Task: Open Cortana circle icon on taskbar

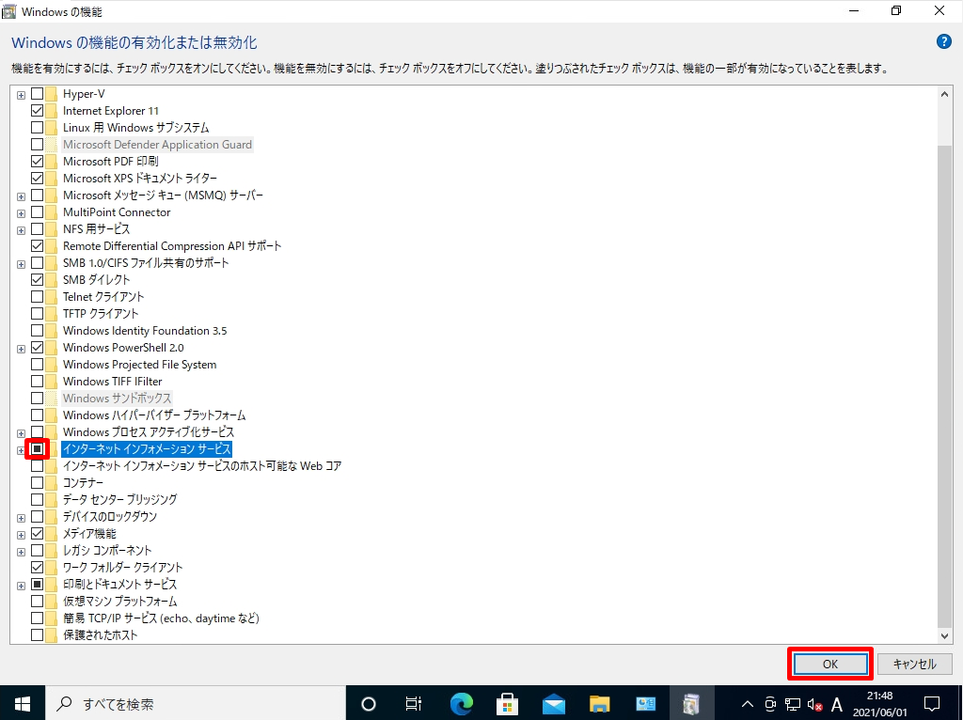Action: pos(368,703)
